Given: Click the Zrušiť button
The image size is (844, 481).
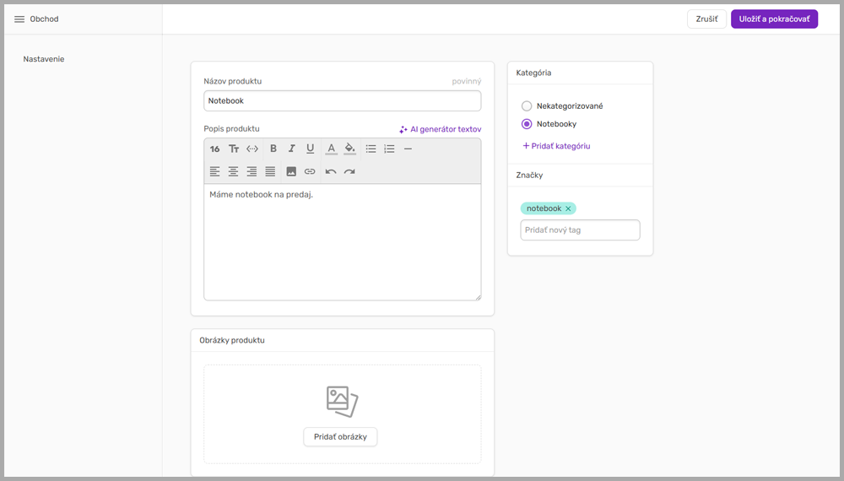Looking at the screenshot, I should (706, 19).
